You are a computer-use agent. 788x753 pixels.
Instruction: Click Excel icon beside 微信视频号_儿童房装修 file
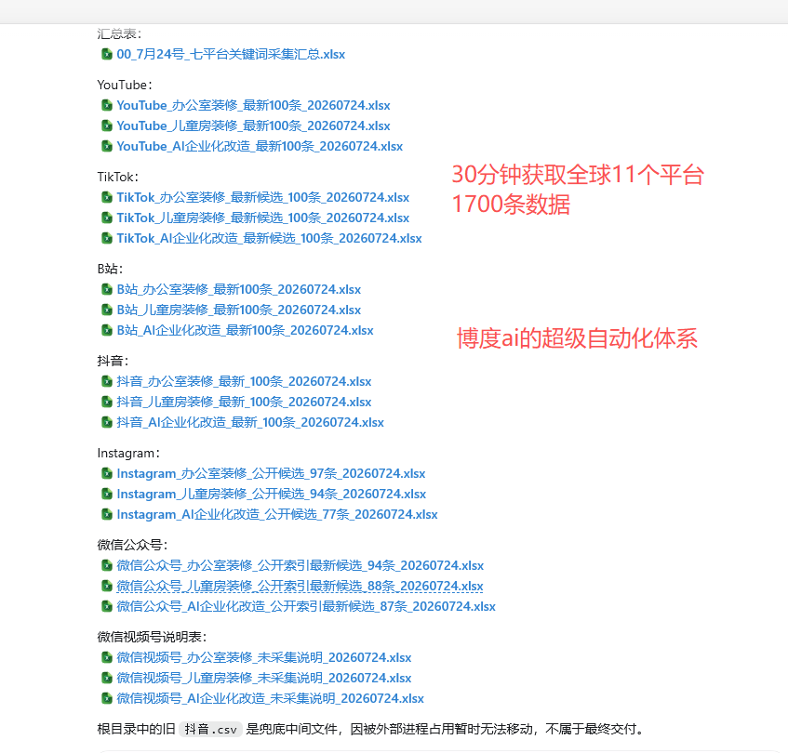point(107,678)
